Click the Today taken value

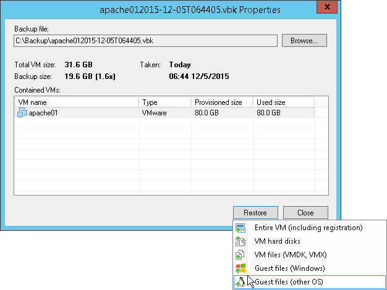[180, 65]
